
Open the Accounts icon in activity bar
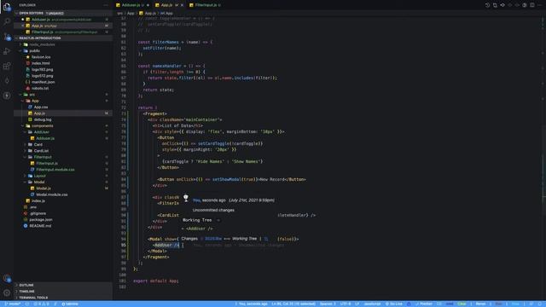7,278
